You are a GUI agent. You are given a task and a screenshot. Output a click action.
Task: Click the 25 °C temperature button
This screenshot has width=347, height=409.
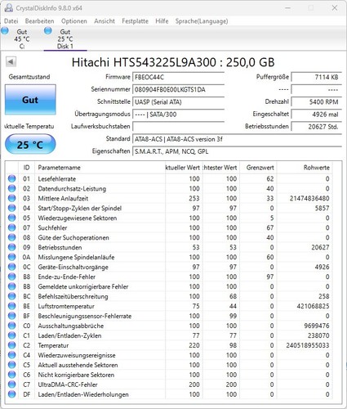[x=30, y=144]
